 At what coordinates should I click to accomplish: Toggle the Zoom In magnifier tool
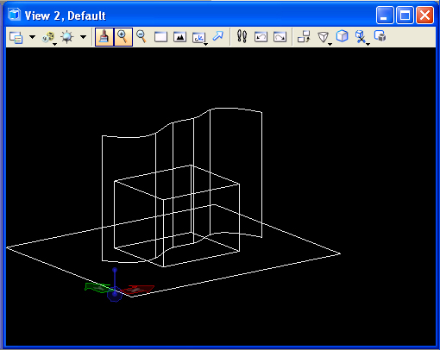(x=123, y=37)
